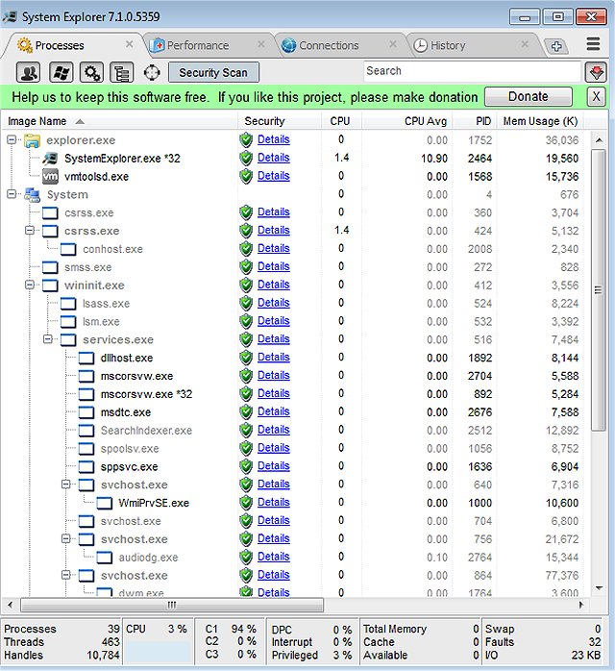Close the History tab with its X
This screenshot has width=615, height=671.
pos(525,44)
